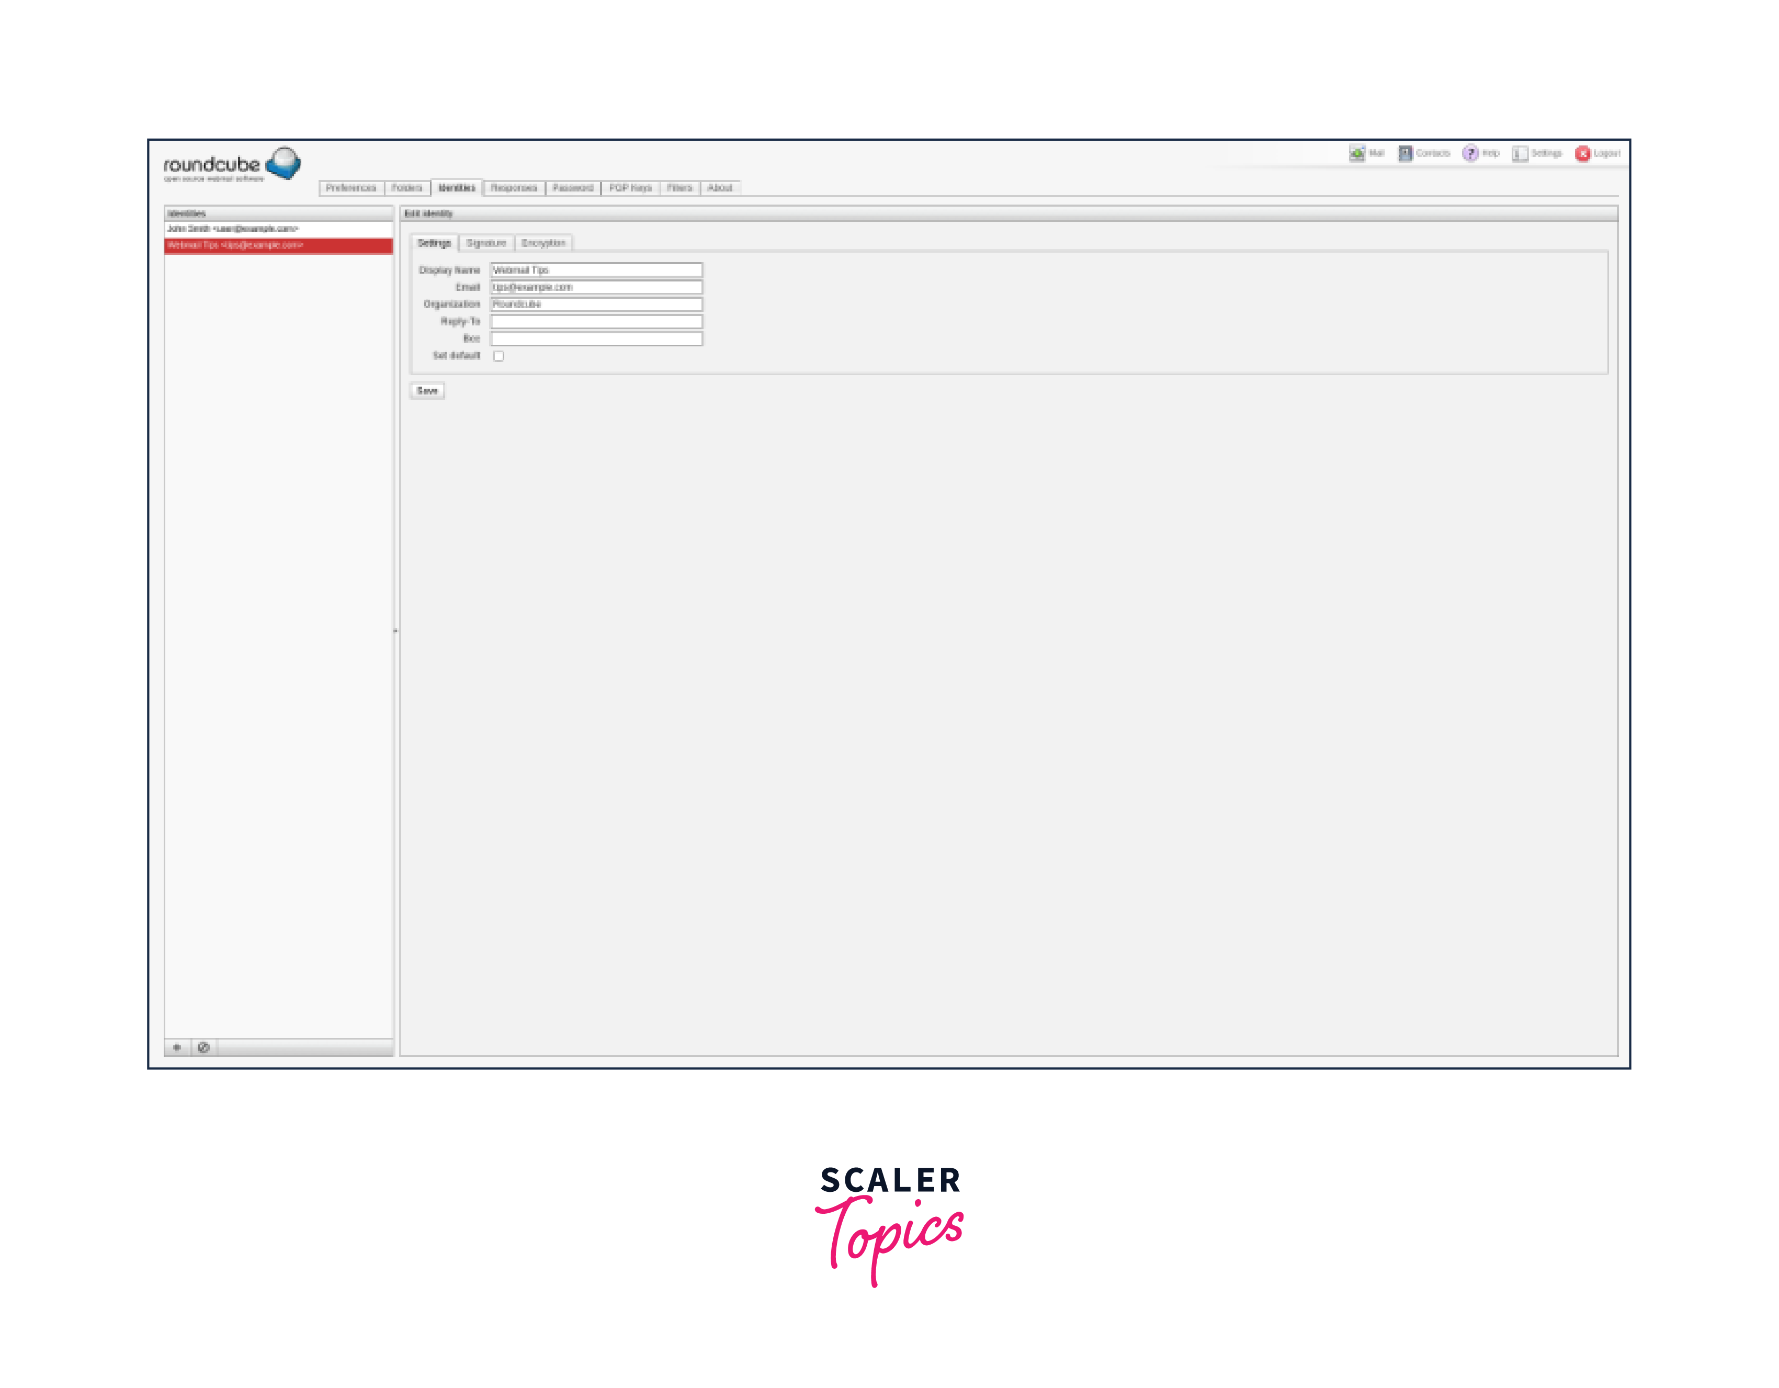
Task: Add new identity with plus icon
Action: click(177, 1047)
